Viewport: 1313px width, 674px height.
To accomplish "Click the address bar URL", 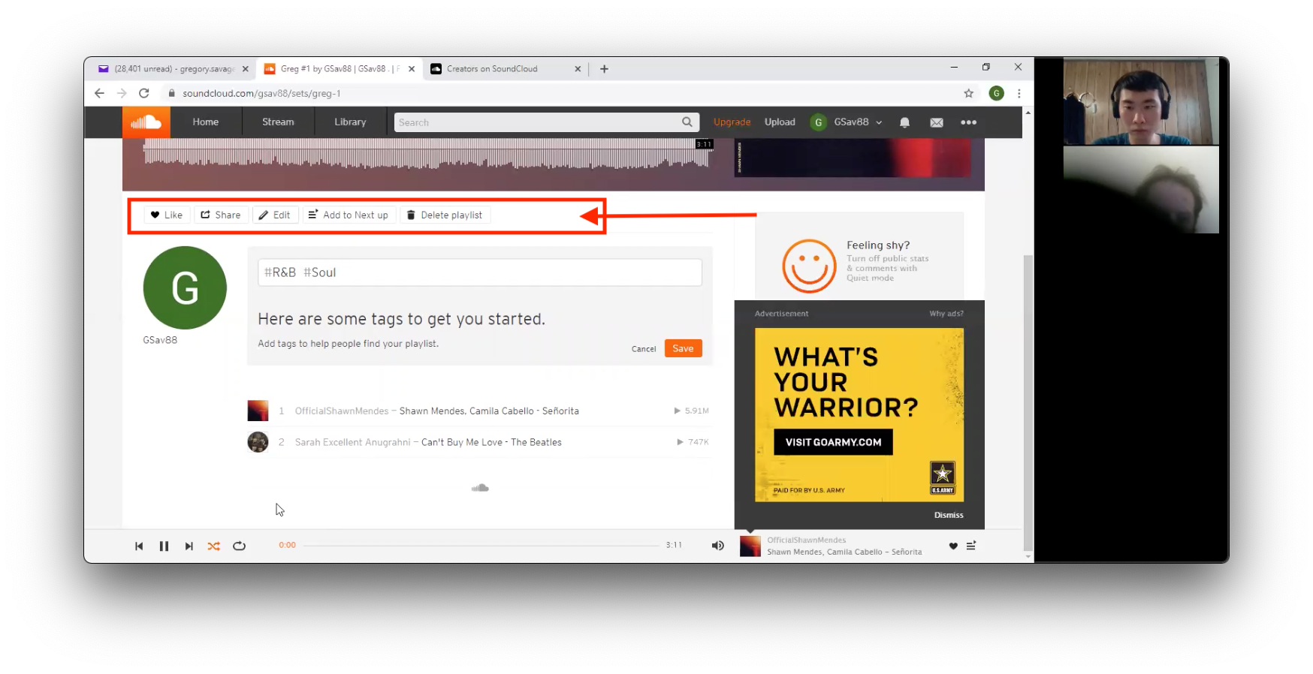I will click(261, 93).
